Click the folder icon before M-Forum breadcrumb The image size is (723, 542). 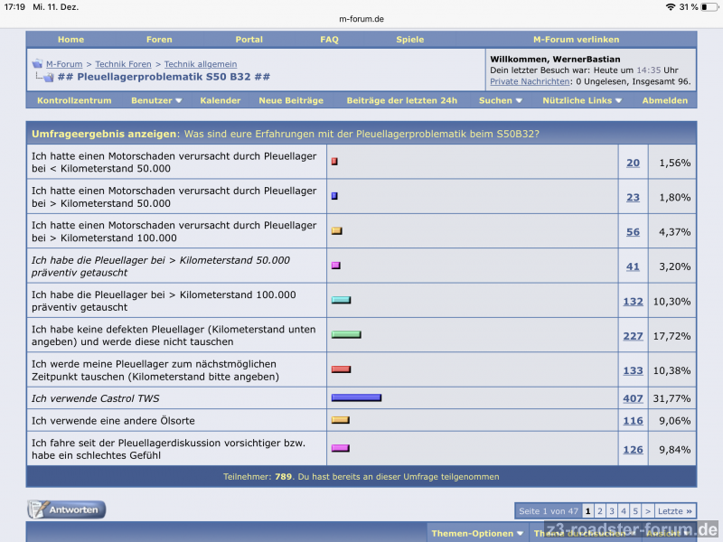coord(37,64)
